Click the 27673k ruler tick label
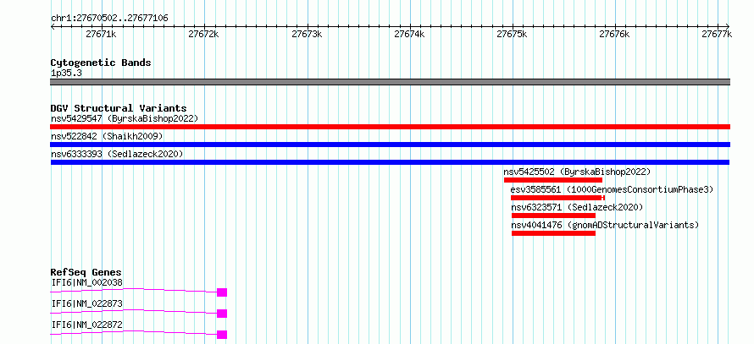The width and height of the screenshot is (754, 344). [307, 34]
